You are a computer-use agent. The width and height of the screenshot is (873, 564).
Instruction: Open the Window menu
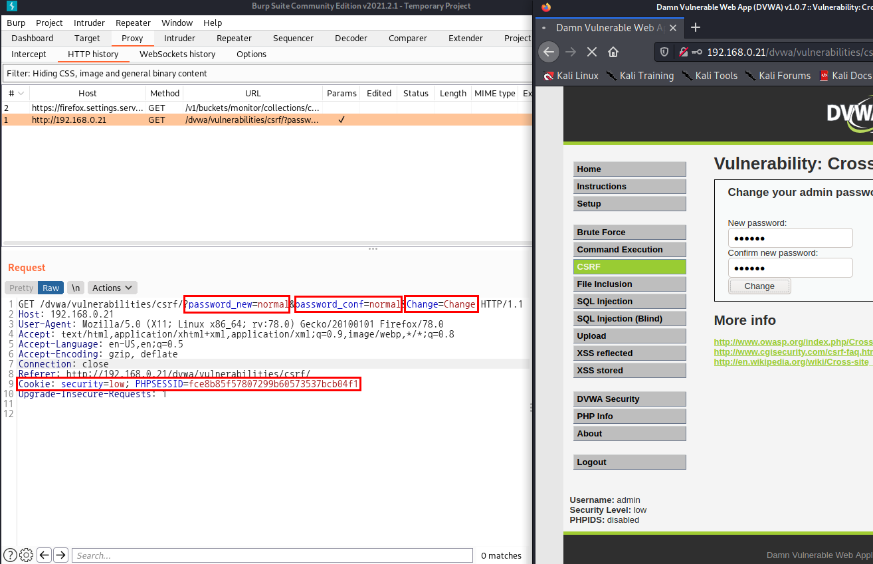click(177, 23)
